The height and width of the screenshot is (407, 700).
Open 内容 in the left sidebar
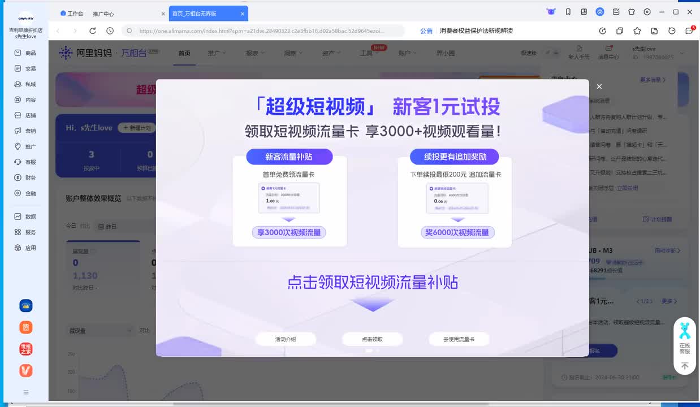point(25,99)
